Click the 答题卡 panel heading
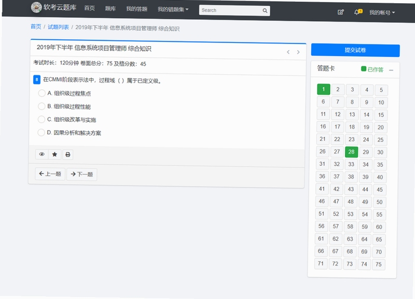 click(x=326, y=68)
